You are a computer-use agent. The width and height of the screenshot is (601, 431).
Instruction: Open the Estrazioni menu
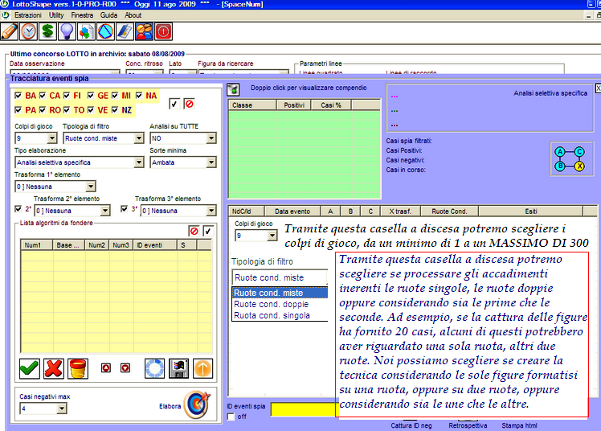point(27,15)
